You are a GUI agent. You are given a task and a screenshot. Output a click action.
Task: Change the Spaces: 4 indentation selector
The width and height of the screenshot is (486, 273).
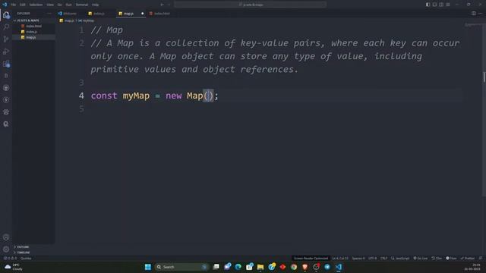coord(358,258)
